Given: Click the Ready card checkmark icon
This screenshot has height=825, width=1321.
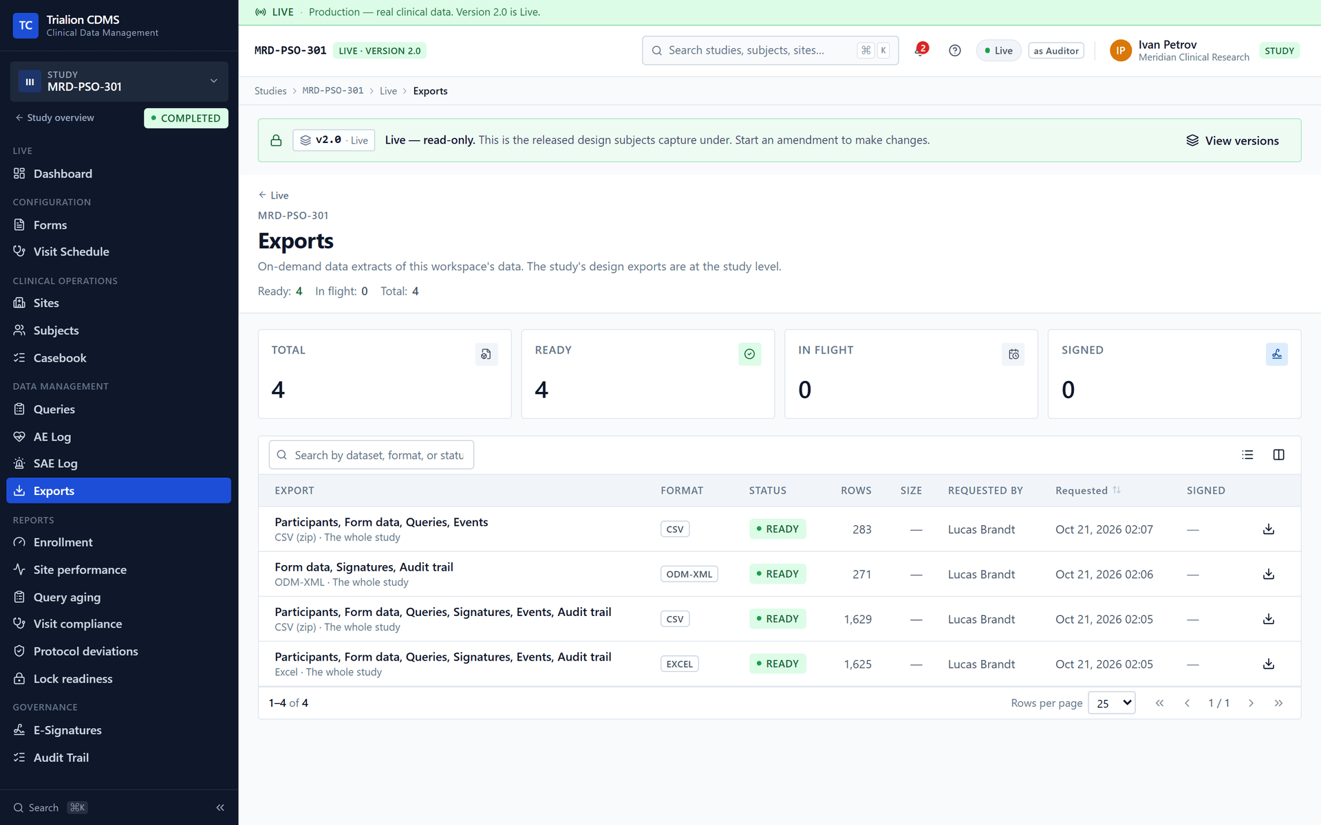Looking at the screenshot, I should pyautogui.click(x=749, y=354).
